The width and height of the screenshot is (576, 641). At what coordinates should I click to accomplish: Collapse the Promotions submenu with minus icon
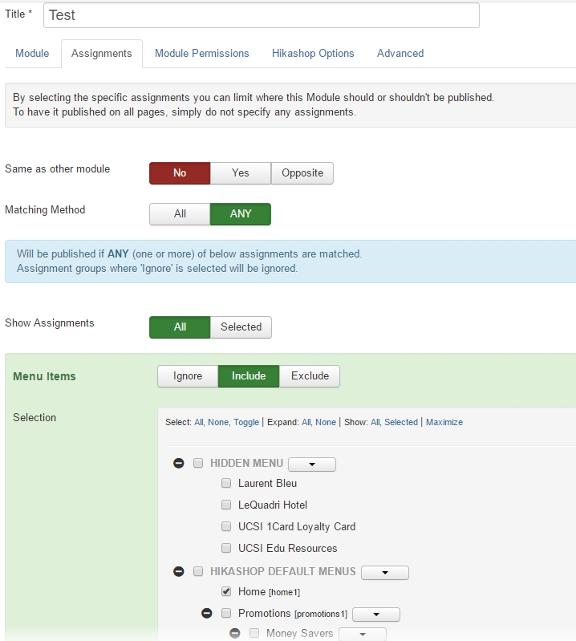tap(207, 614)
